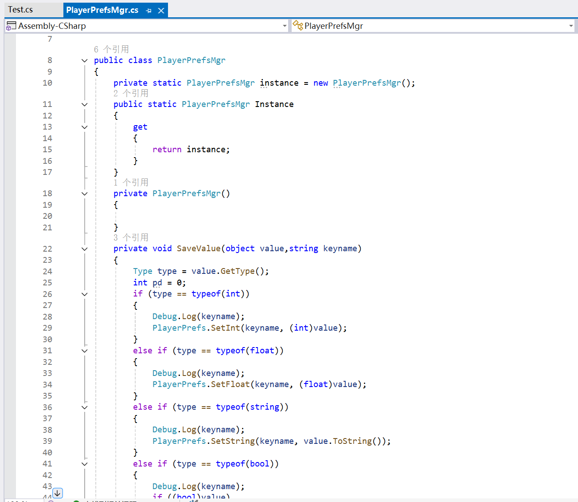The image size is (578, 502).
Task: Collapse the PlayerPrefsMgr class at line 8
Action: [x=85, y=60]
